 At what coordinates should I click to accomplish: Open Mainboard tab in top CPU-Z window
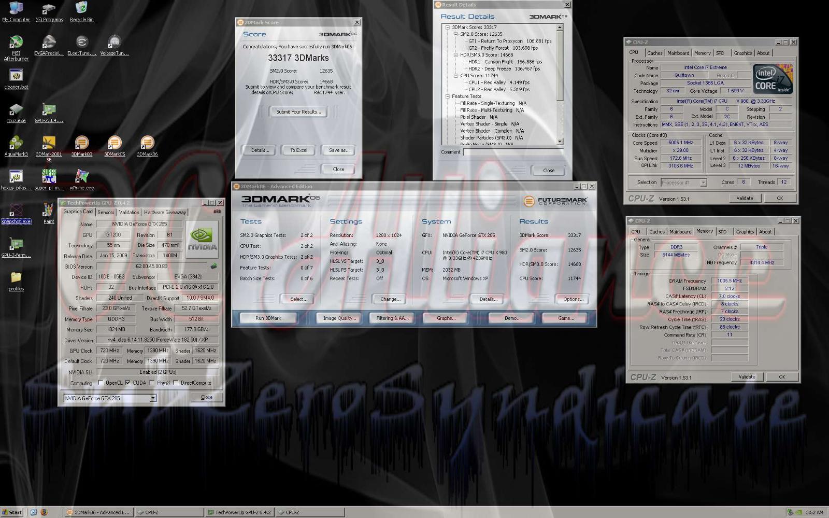point(678,53)
